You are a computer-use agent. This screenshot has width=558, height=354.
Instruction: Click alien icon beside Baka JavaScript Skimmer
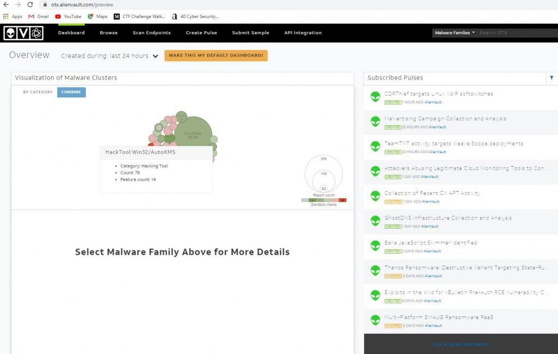pyautogui.click(x=375, y=246)
